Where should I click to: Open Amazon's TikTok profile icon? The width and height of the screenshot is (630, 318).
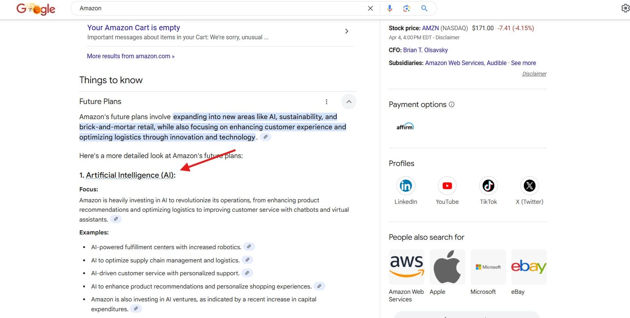click(x=488, y=186)
